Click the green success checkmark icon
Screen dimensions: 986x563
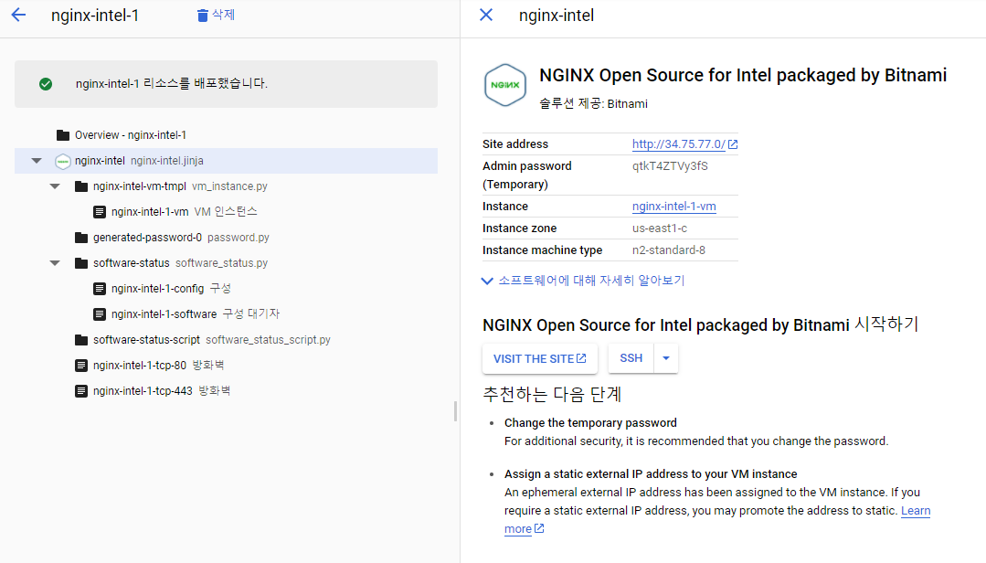46,84
